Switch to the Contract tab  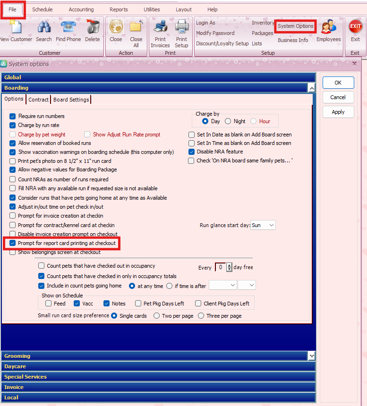click(x=38, y=100)
